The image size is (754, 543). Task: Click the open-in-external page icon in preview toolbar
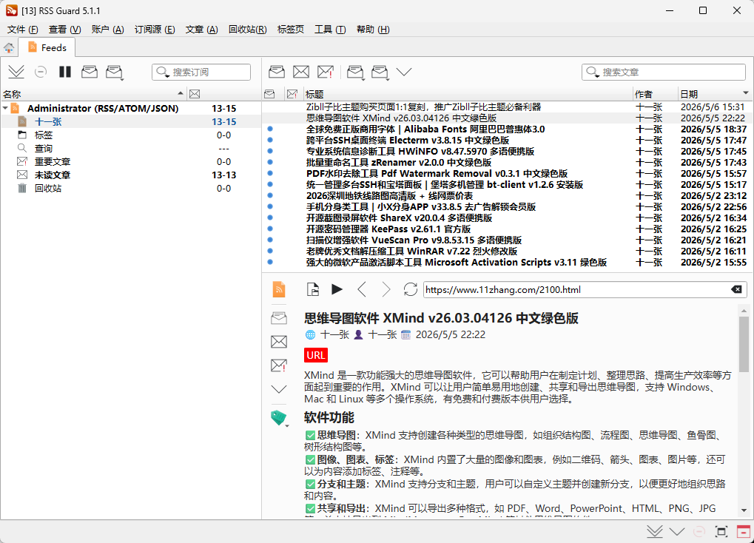(x=313, y=289)
